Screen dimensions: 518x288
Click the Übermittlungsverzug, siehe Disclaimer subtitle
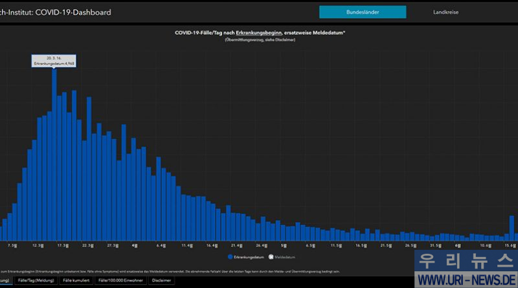[x=260, y=39]
